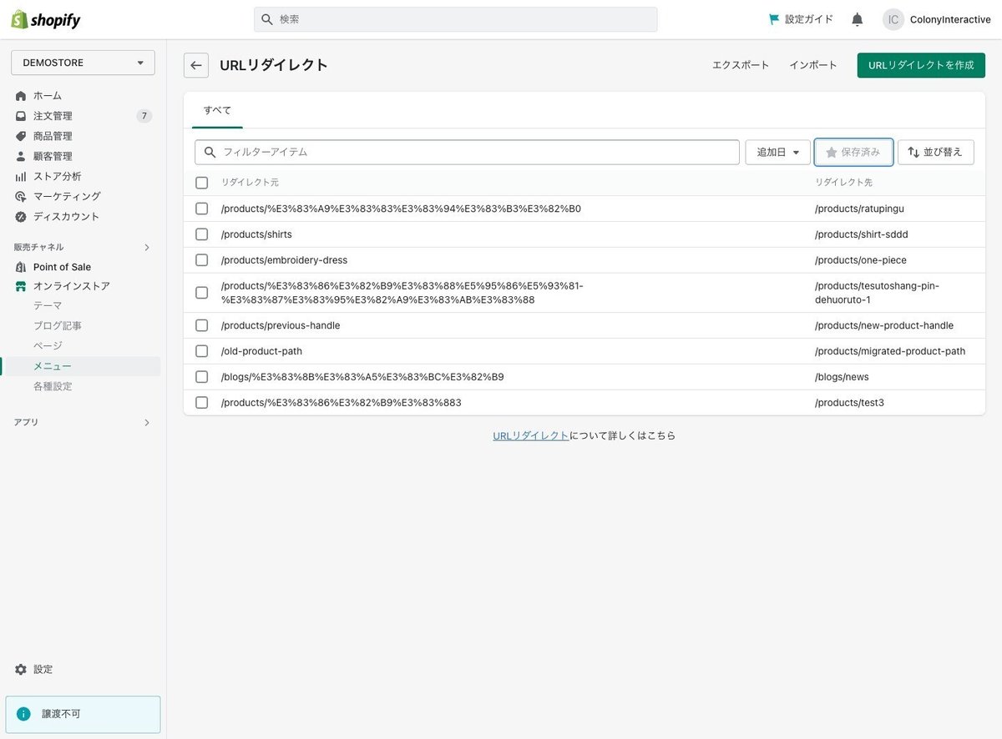Click the 保存済み button
Screen dimensions: 1002x739
(854, 153)
